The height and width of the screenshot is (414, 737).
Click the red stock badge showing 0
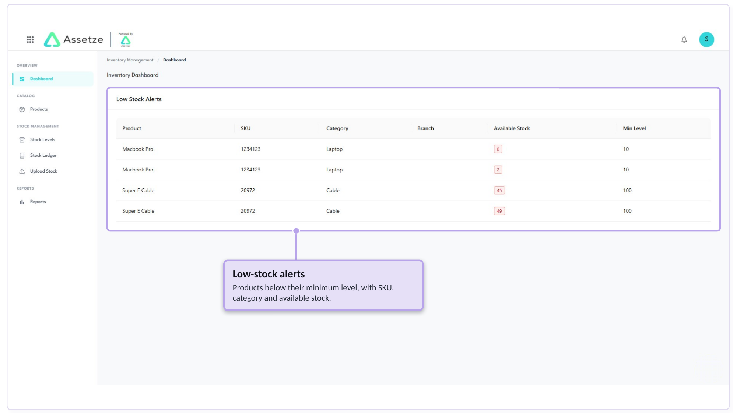pos(498,149)
